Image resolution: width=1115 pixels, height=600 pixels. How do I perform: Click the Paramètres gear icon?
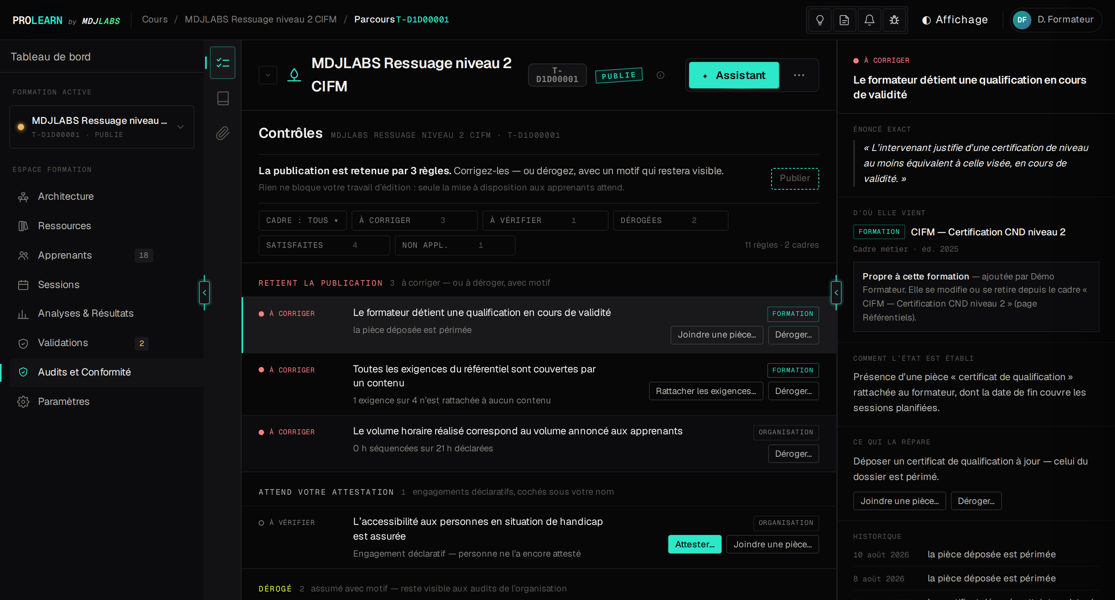tap(23, 402)
